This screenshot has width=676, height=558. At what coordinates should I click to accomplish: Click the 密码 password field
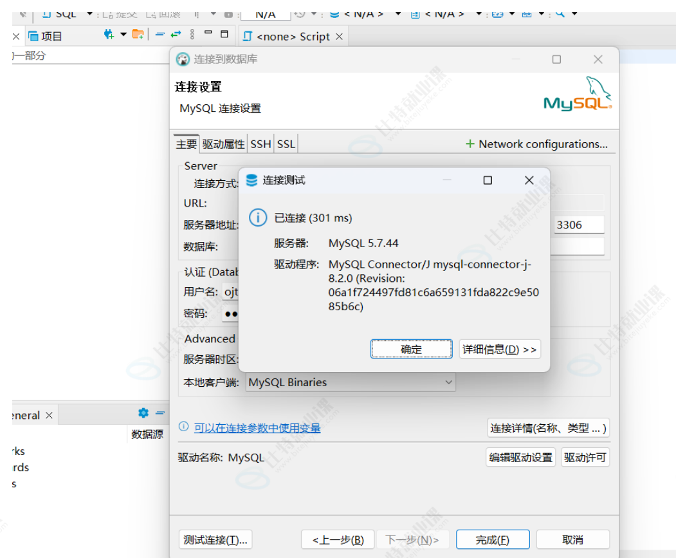230,313
